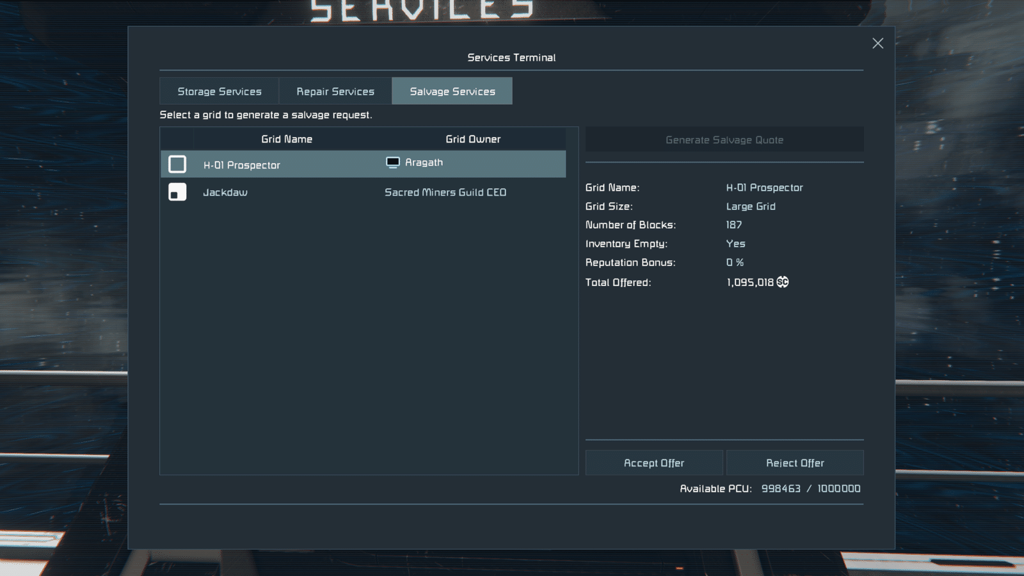This screenshot has height=576, width=1024.
Task: Accept the salvage offer
Action: [654, 463]
